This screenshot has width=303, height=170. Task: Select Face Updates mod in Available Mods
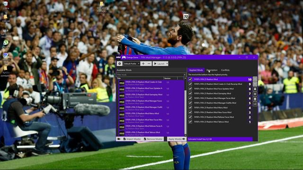151,89
